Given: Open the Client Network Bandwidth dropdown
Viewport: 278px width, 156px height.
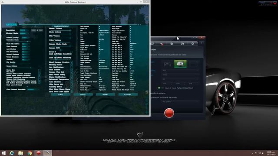Looking at the screenshot, I should pos(33,90).
